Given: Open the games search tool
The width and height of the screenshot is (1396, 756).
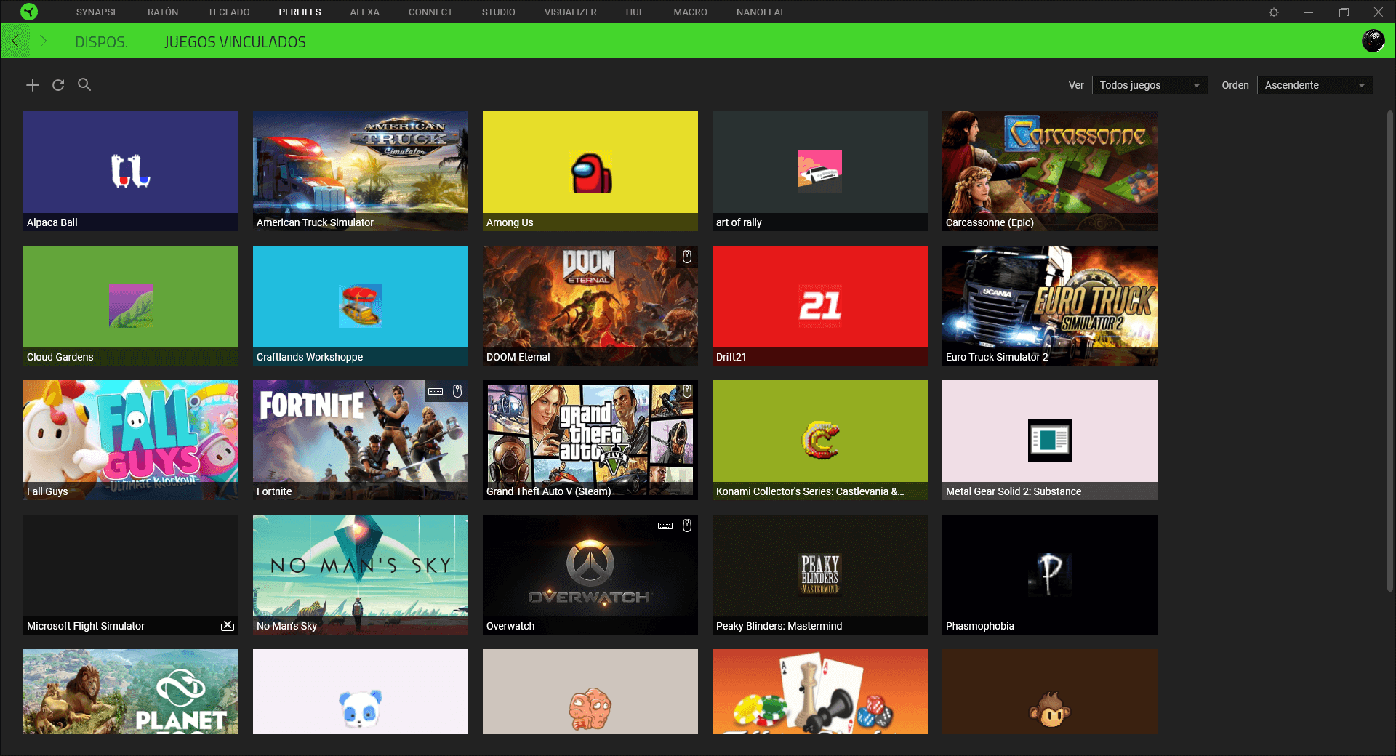Looking at the screenshot, I should (x=84, y=85).
